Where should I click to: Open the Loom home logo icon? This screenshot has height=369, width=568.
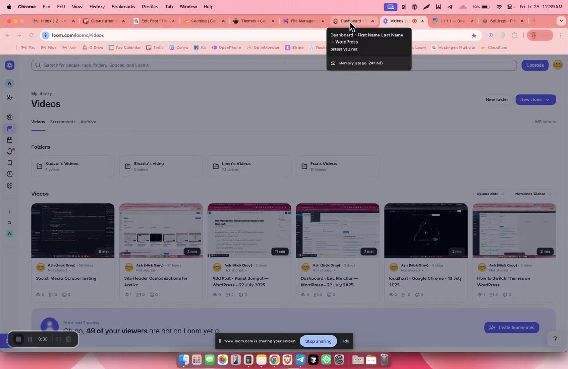click(10, 65)
